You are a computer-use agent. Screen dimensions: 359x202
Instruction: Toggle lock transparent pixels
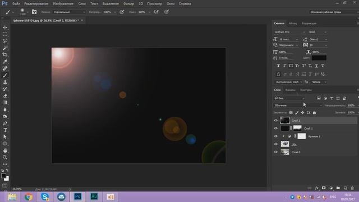[x=291, y=112]
